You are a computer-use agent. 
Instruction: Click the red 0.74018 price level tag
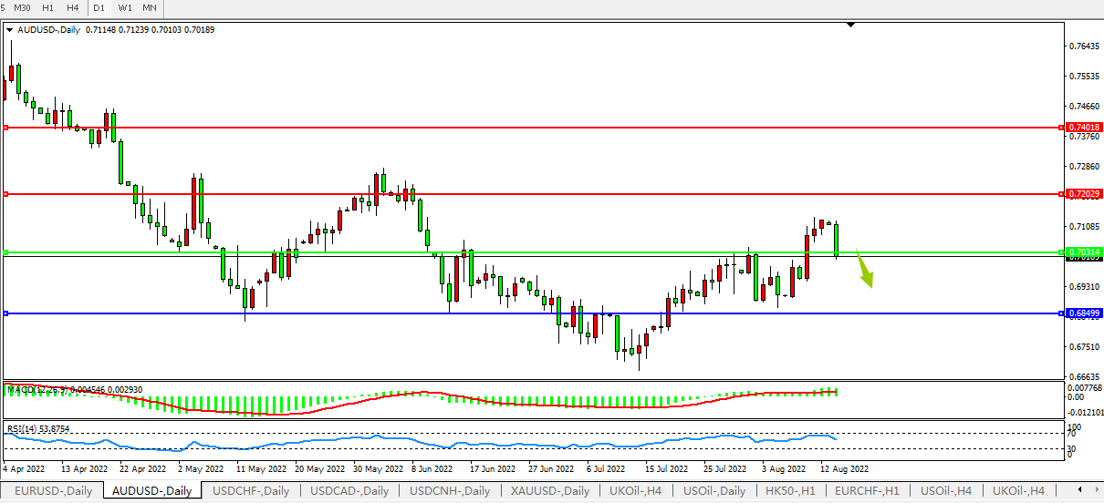point(1083,128)
